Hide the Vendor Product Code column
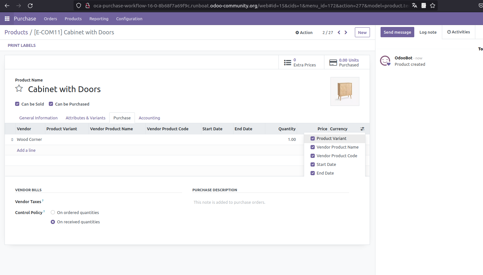Image resolution: width=483 pixels, height=275 pixels. [312, 156]
